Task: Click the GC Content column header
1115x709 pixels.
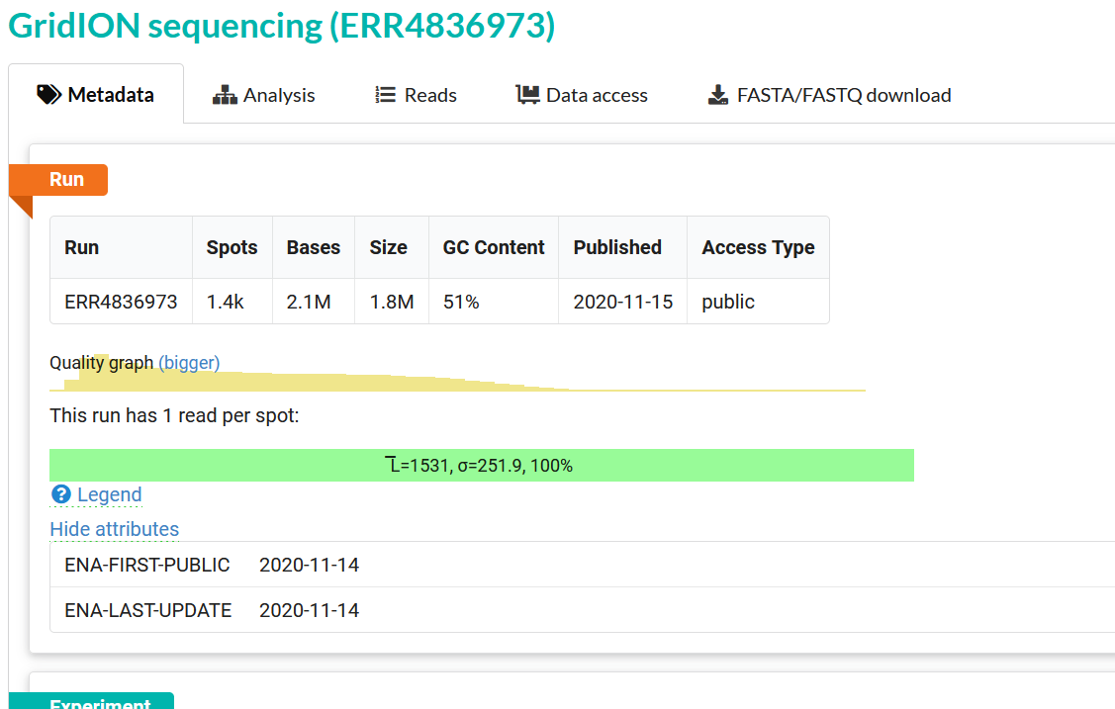Action: click(x=494, y=247)
